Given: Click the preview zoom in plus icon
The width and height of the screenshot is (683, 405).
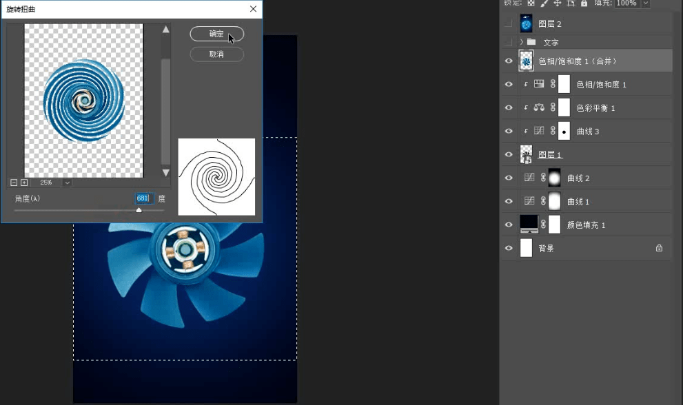Looking at the screenshot, I should click(24, 183).
